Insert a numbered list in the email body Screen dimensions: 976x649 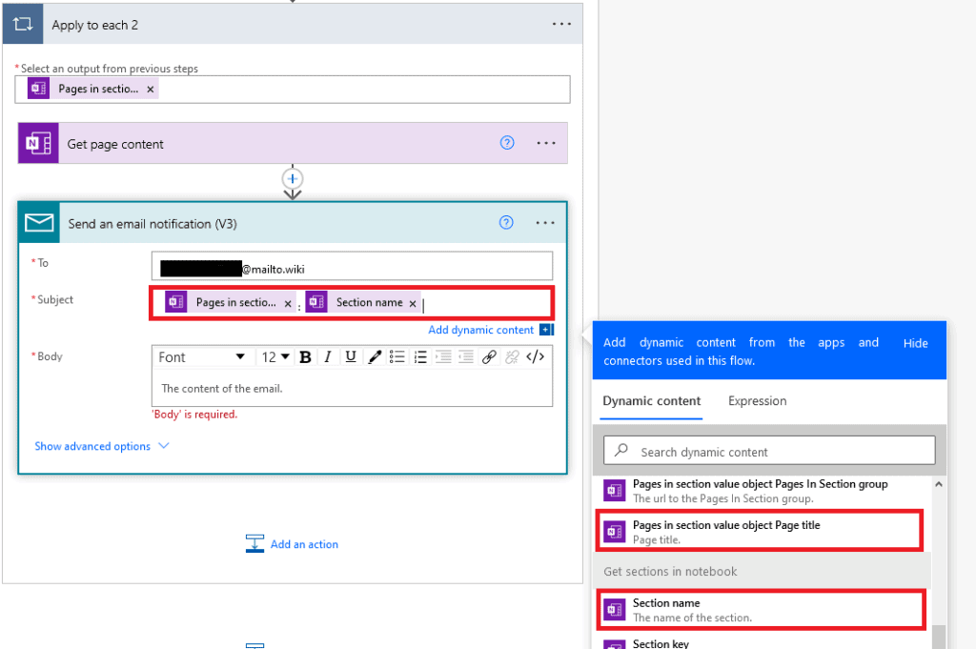(420, 356)
